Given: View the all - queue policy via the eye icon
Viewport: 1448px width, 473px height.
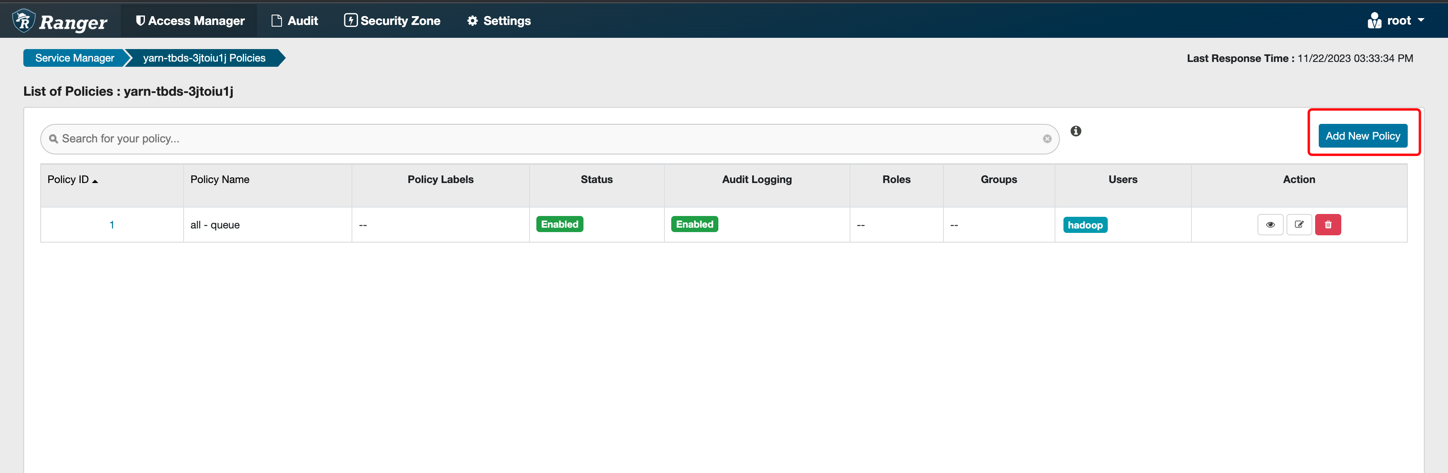Looking at the screenshot, I should [1270, 225].
